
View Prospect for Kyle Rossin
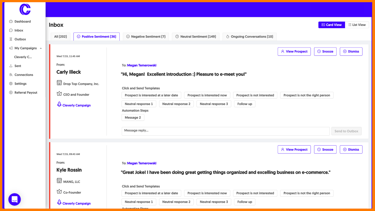point(294,149)
